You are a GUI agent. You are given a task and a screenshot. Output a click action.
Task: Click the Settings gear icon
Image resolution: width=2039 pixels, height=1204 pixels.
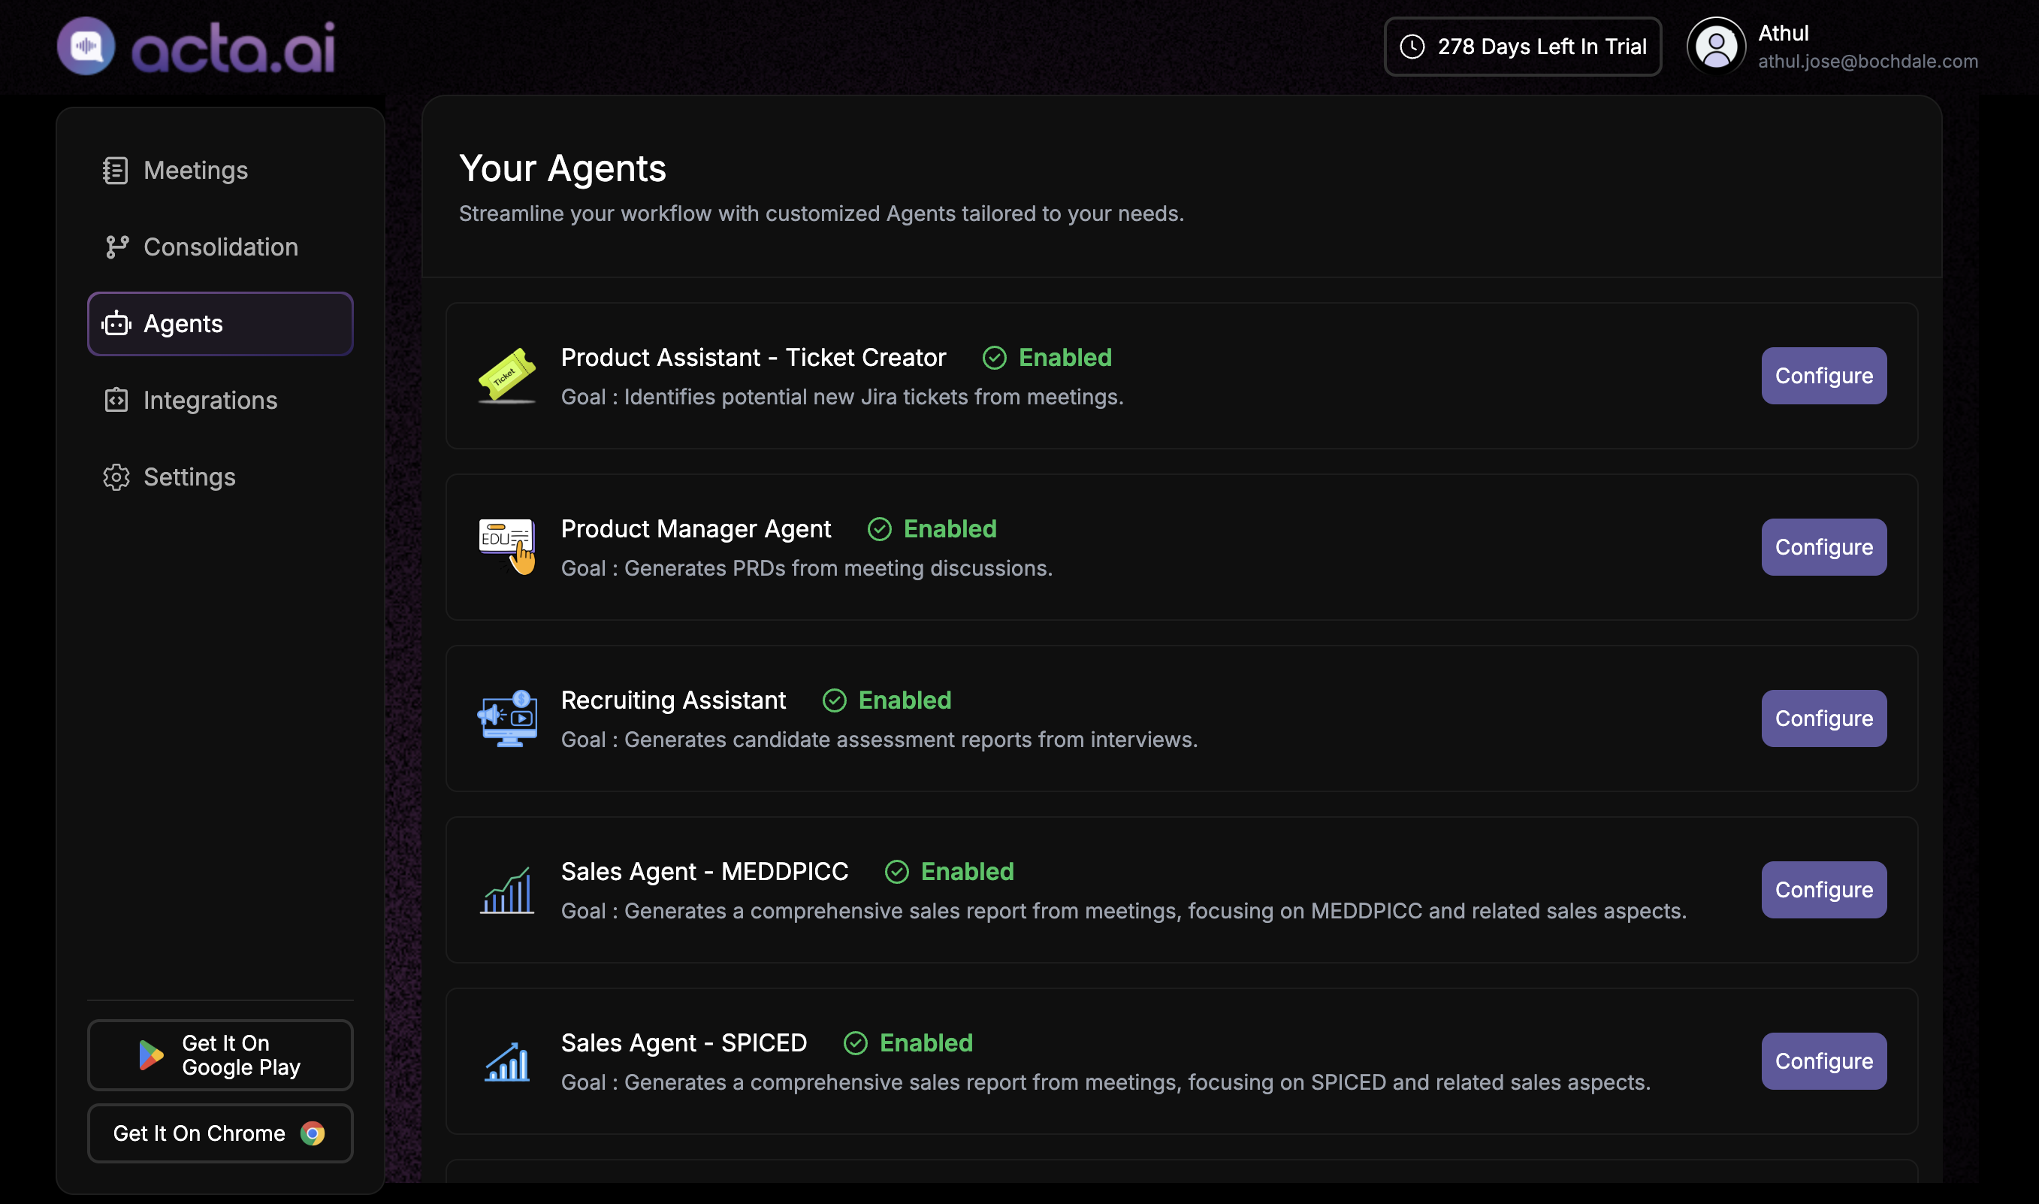[116, 477]
